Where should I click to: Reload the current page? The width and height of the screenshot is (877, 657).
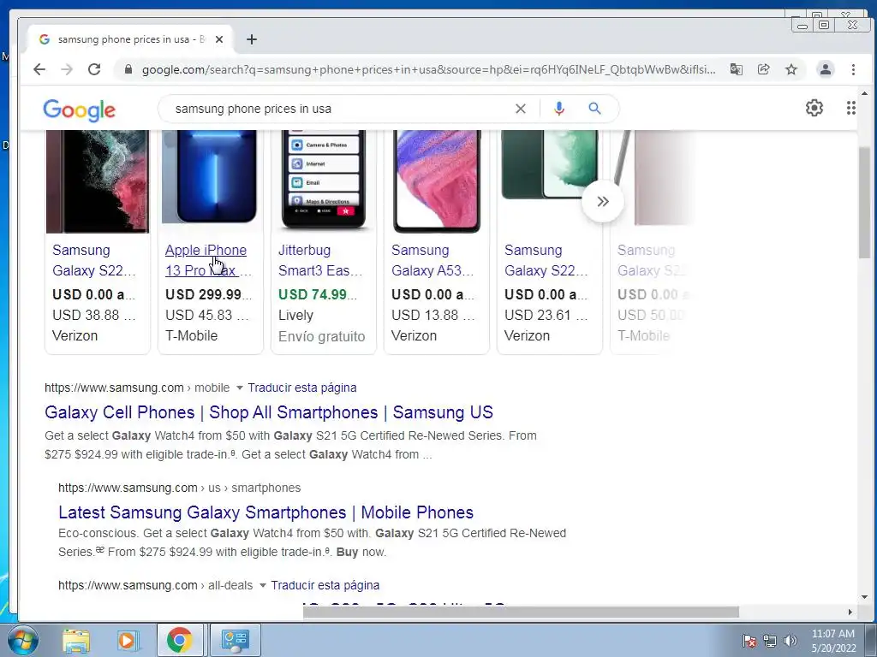click(94, 69)
